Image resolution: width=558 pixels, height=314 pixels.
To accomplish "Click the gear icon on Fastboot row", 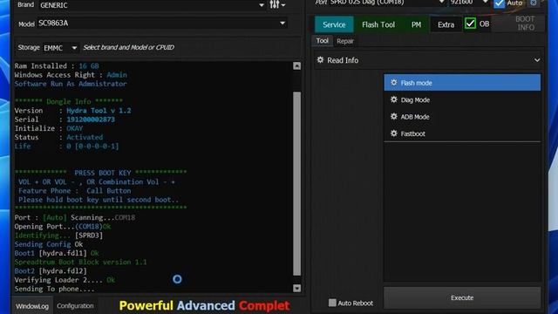I will tap(393, 133).
